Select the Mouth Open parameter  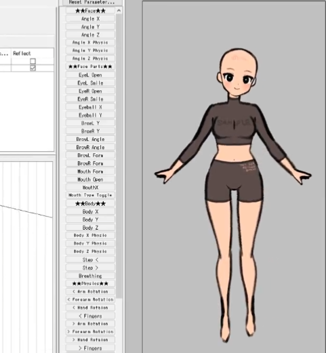90,180
